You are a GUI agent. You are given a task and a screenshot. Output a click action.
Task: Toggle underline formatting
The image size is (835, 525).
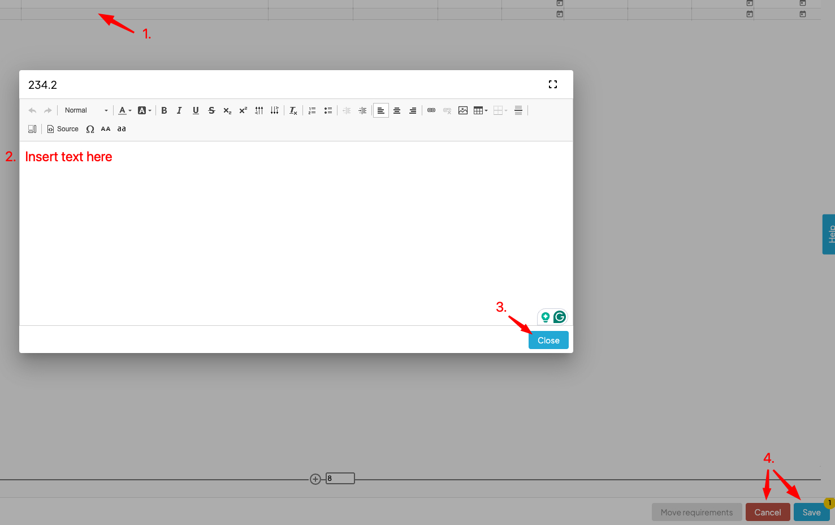pyautogui.click(x=196, y=110)
